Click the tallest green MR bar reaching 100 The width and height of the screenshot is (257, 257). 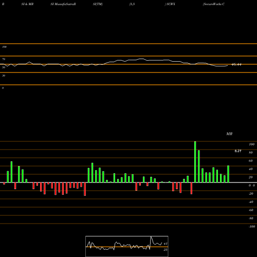tap(195, 162)
